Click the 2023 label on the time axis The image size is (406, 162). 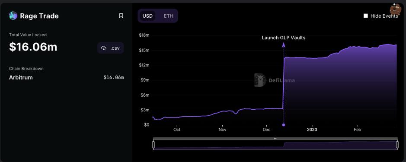312,130
